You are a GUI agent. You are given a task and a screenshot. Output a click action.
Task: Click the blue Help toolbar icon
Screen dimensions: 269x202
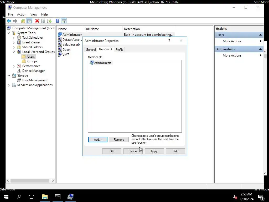(58, 21)
